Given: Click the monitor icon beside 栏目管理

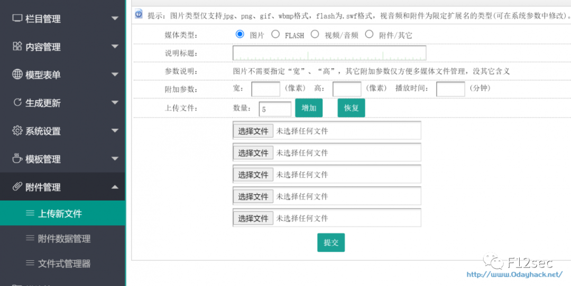Looking at the screenshot, I should click(x=17, y=18).
